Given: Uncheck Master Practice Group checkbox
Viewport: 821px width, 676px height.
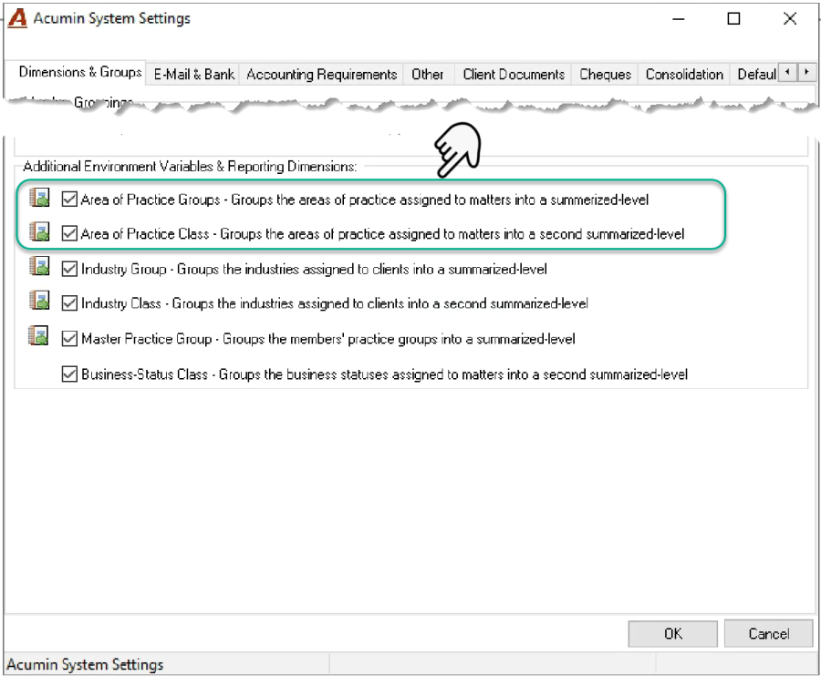Looking at the screenshot, I should click(x=69, y=339).
